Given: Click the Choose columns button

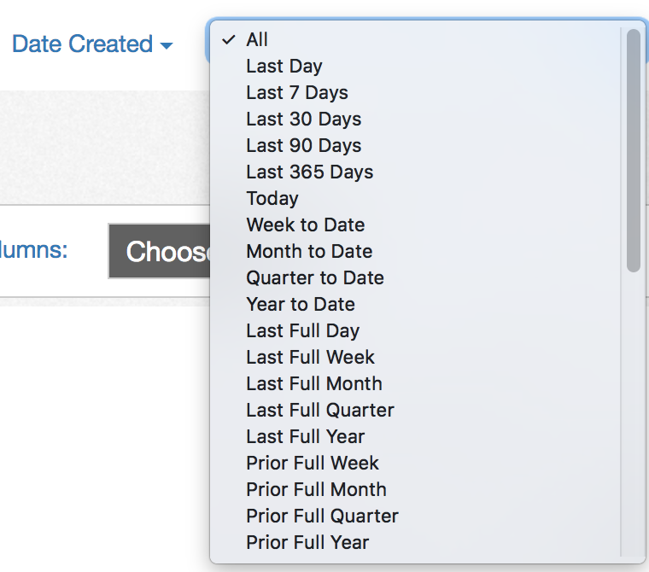Looking at the screenshot, I should (160, 251).
